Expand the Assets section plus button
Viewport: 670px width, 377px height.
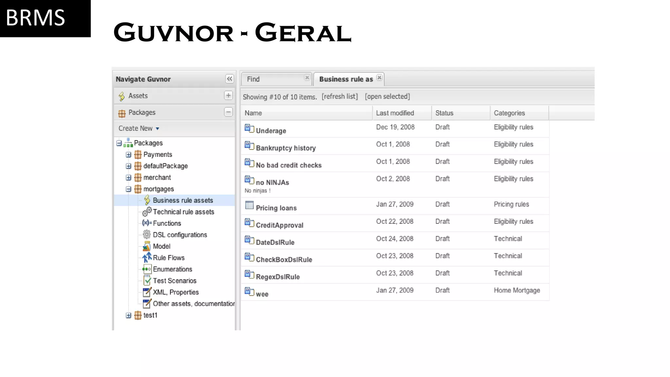[228, 95]
